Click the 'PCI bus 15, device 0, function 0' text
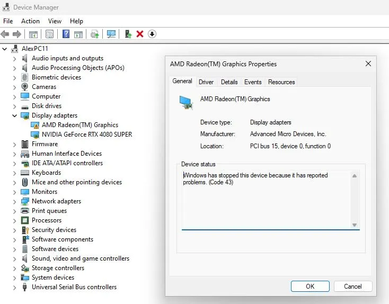 [x=290, y=146]
